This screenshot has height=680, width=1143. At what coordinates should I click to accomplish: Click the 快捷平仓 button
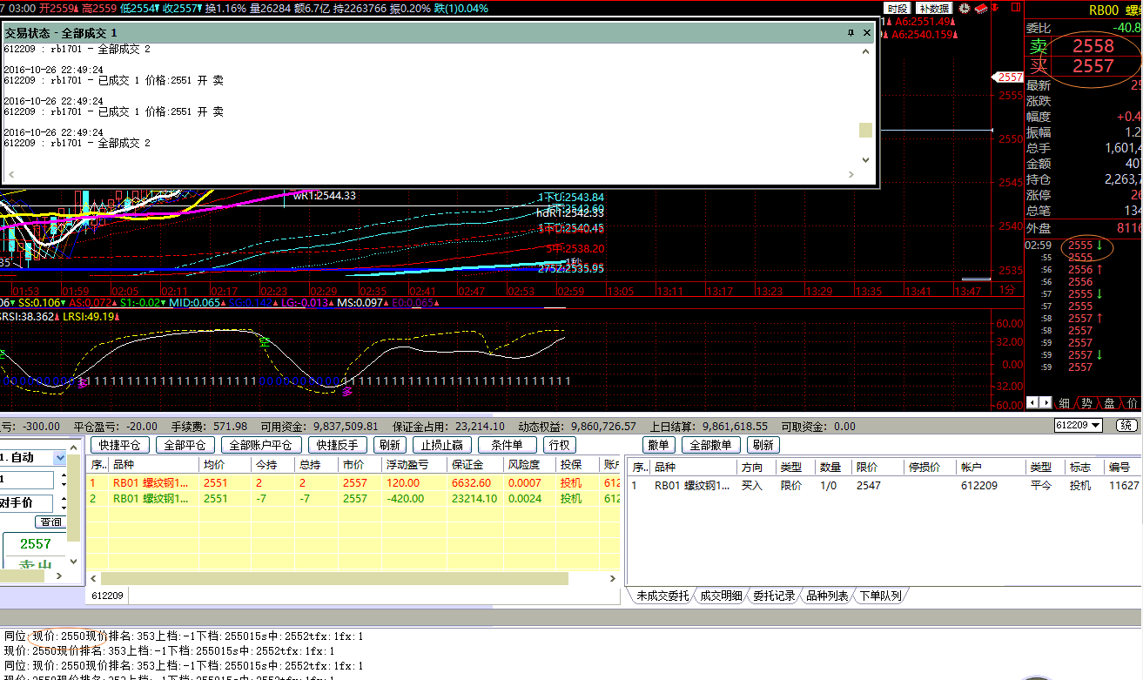[x=120, y=445]
